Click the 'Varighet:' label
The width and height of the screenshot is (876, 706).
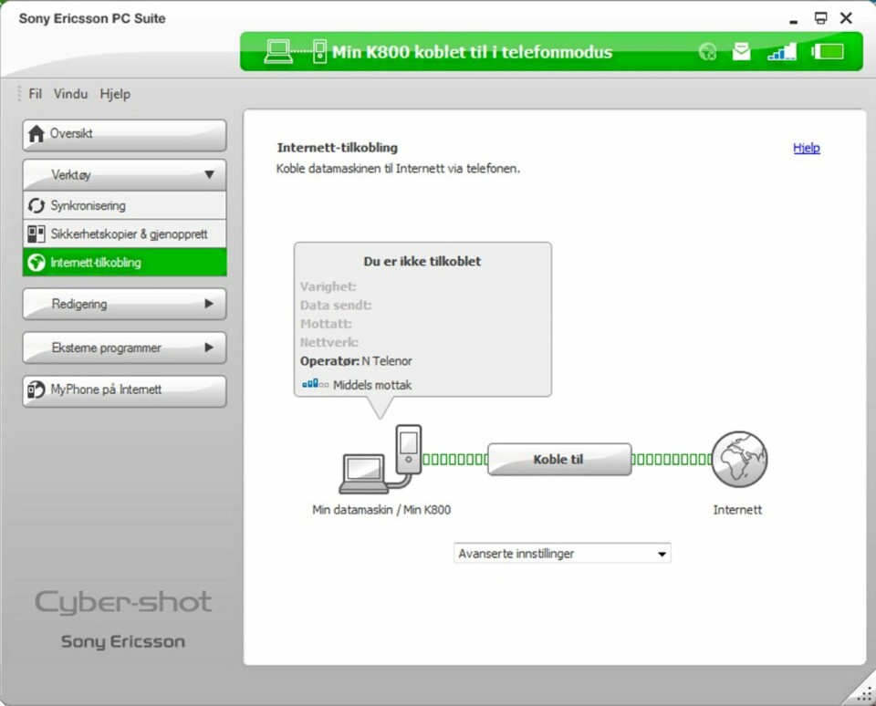click(328, 286)
